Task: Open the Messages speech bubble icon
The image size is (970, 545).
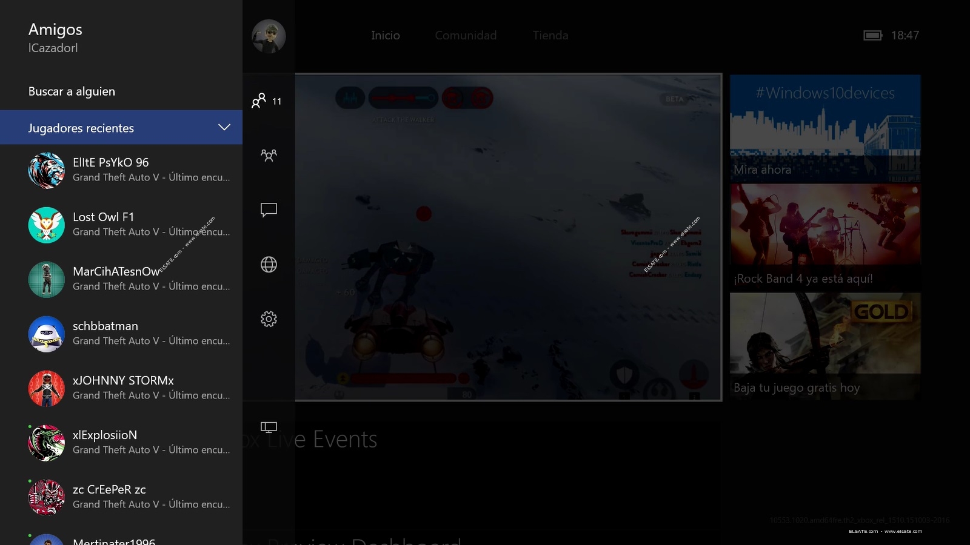Action: tap(269, 210)
